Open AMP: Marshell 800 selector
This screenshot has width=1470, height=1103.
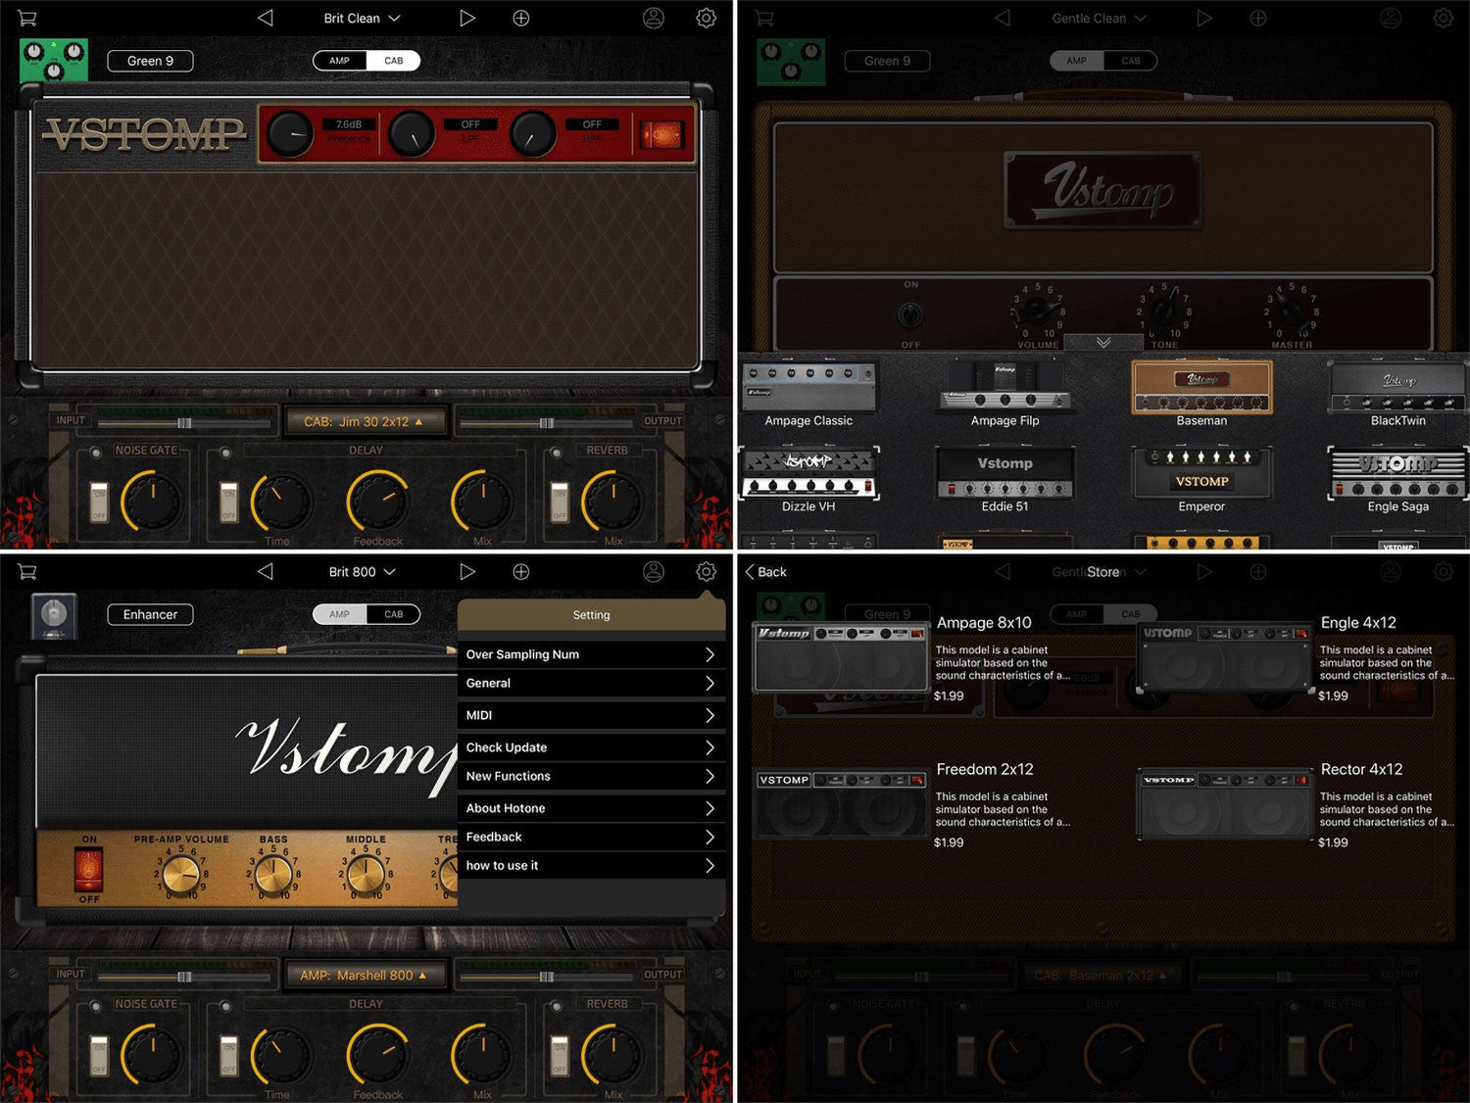(364, 975)
